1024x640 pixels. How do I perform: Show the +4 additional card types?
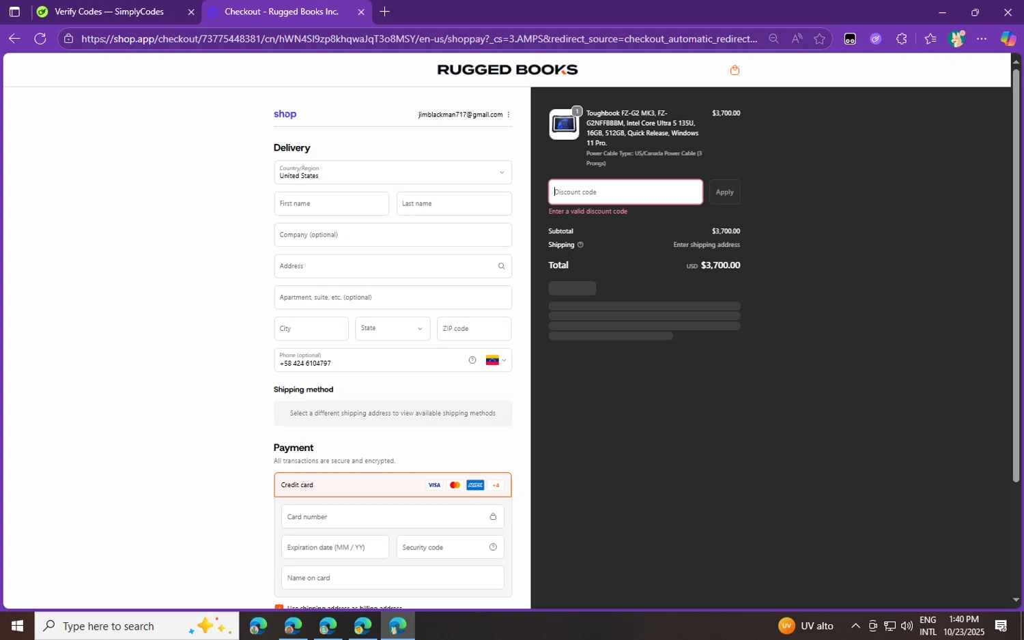point(496,485)
